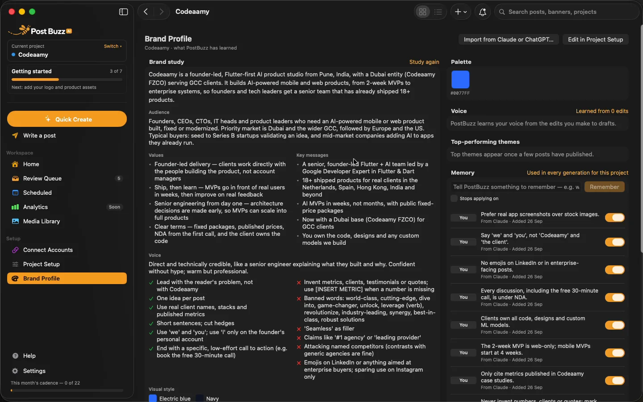Click the #0077FF palette swatch
Viewport: 643px width, 402px height.
[x=460, y=80]
